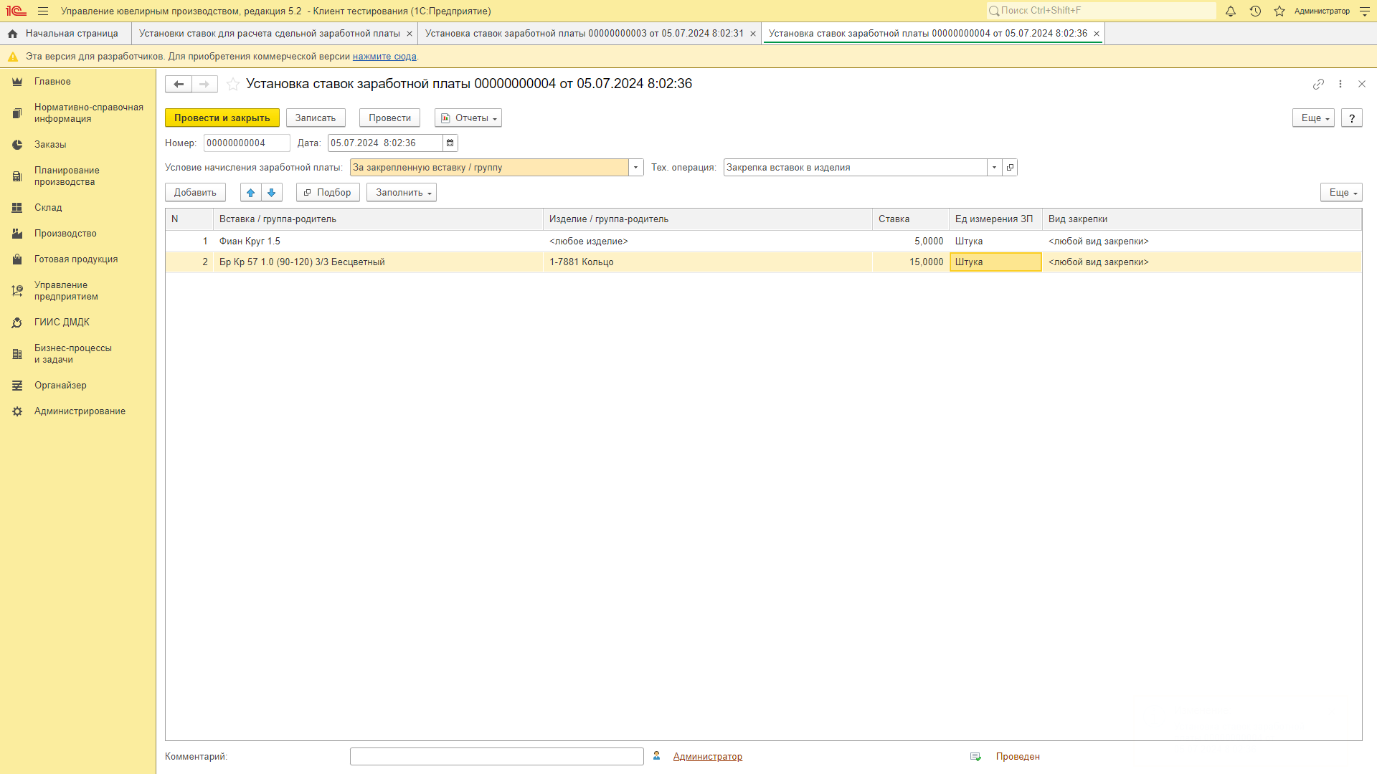
Task: Go forward with the right arrow button
Action: point(204,85)
